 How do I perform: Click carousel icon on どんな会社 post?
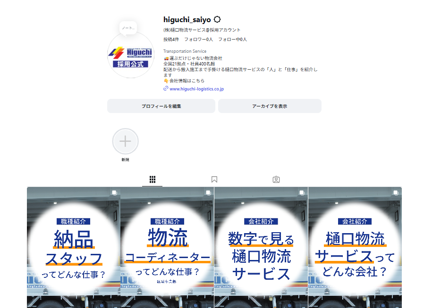396,192
